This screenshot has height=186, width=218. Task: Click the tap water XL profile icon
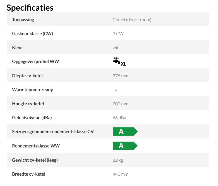[119, 61]
